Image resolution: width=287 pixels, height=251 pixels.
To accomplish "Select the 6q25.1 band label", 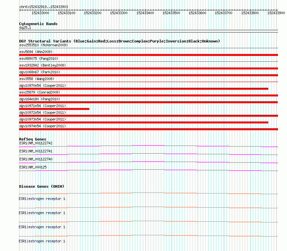I will tap(25, 28).
